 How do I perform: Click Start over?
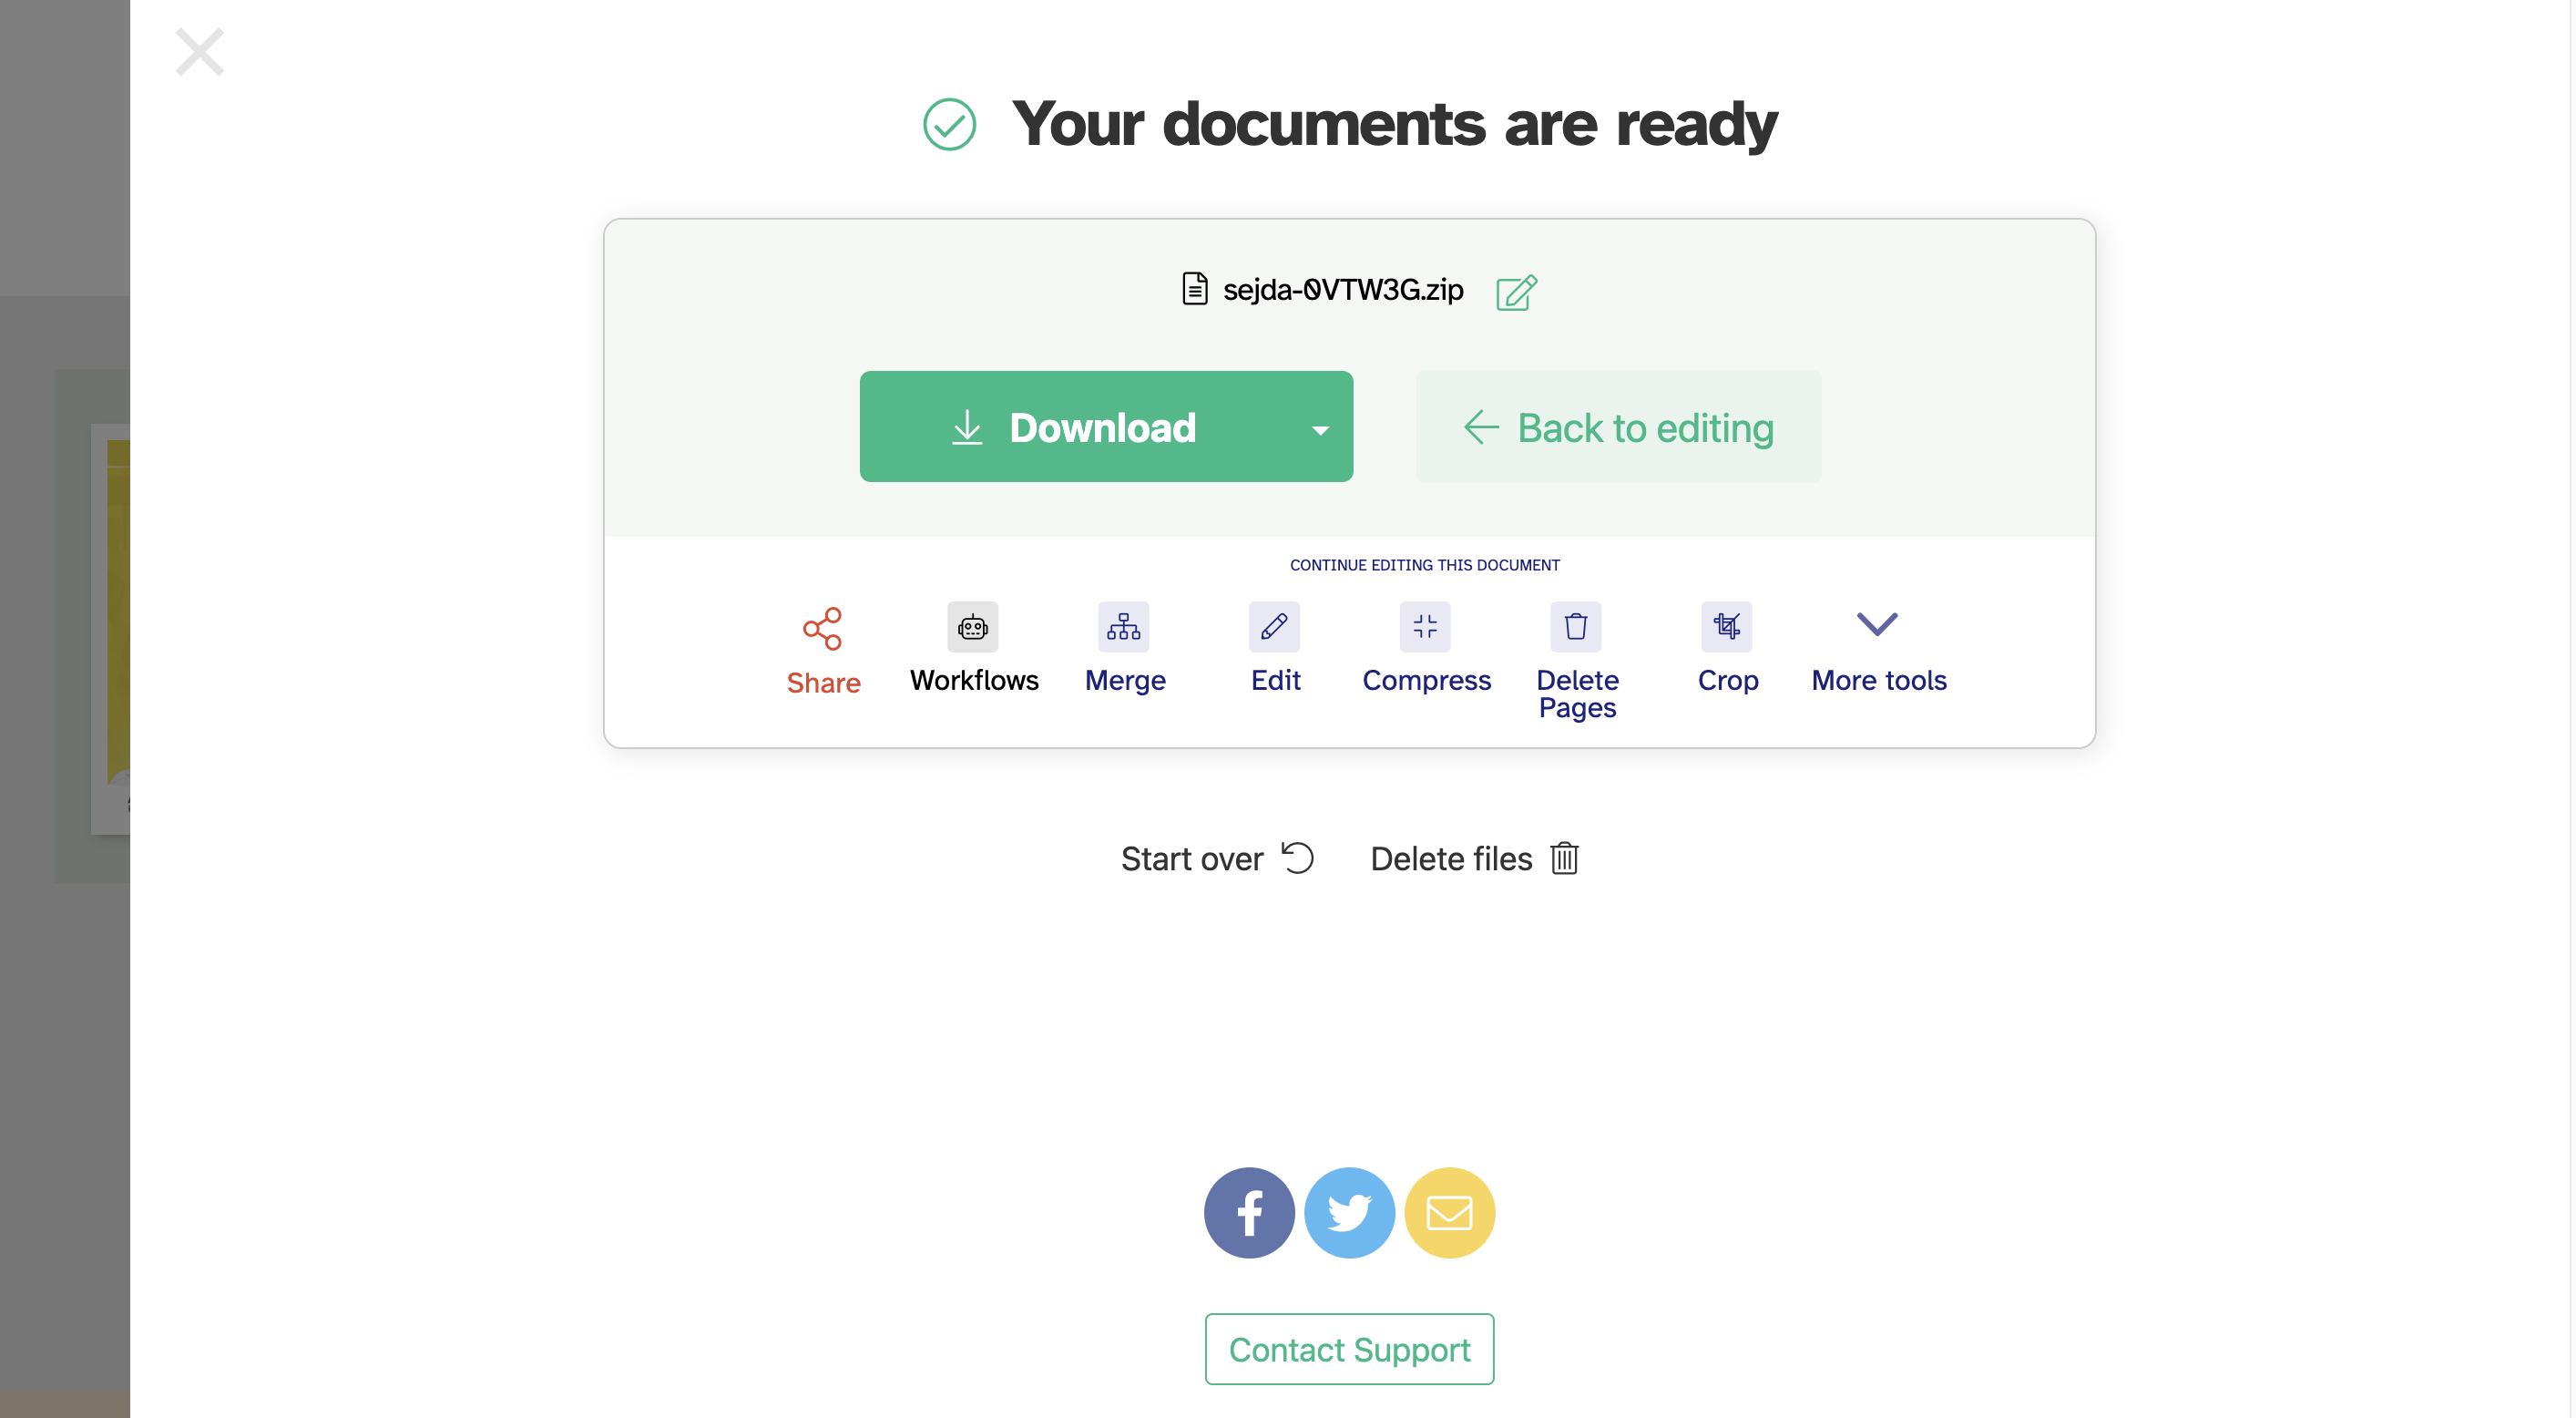pos(1217,858)
